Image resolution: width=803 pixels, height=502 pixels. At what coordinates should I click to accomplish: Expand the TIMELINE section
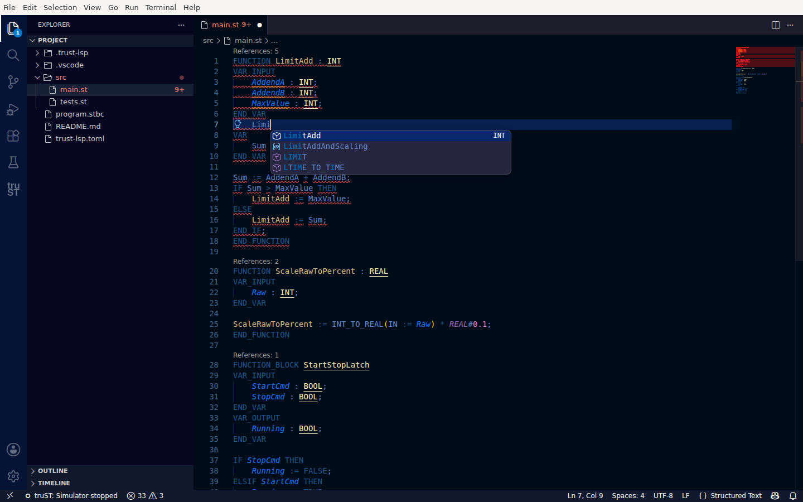(x=110, y=483)
